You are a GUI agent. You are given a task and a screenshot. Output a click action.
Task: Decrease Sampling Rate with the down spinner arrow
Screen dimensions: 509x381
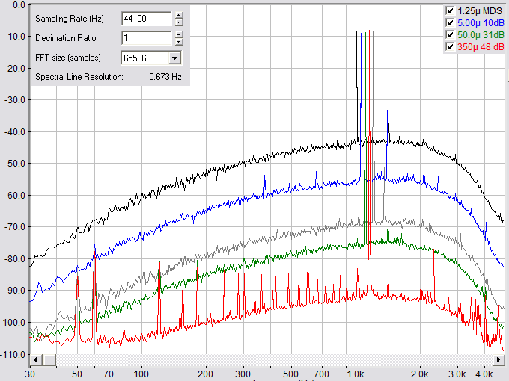click(178, 22)
